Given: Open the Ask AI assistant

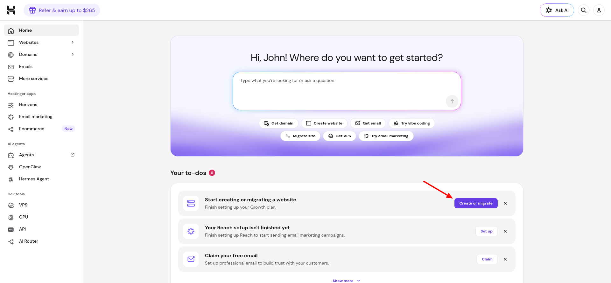Looking at the screenshot, I should [x=557, y=10].
